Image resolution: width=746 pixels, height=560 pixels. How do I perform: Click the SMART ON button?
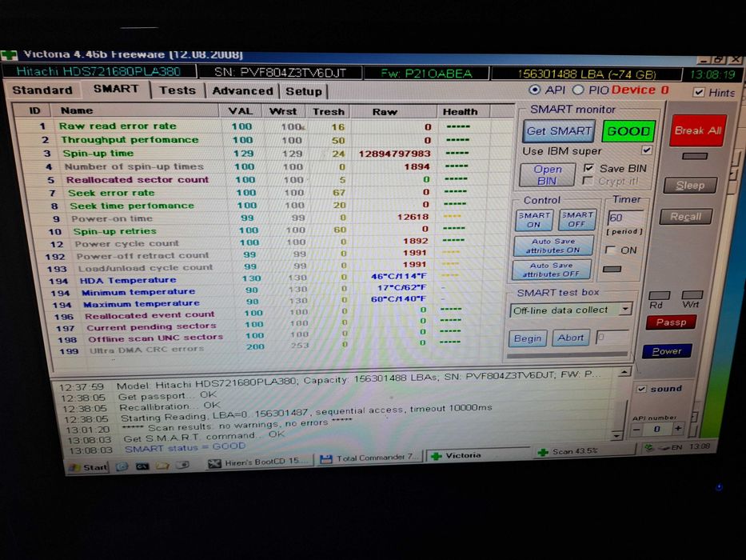[x=534, y=220]
